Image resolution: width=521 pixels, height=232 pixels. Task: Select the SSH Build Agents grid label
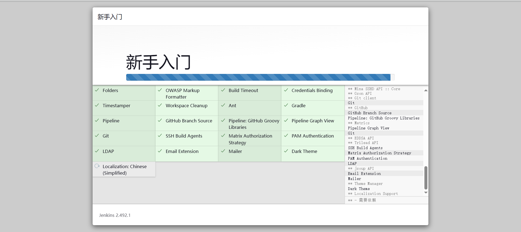point(184,136)
